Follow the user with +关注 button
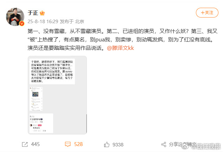Screen dimensions: 223x152 [x=207, y=13]
